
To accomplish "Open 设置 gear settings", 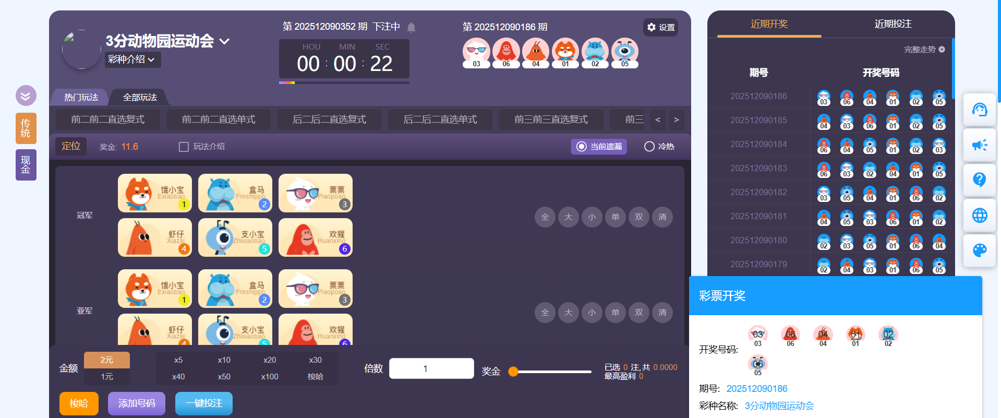I will click(660, 27).
